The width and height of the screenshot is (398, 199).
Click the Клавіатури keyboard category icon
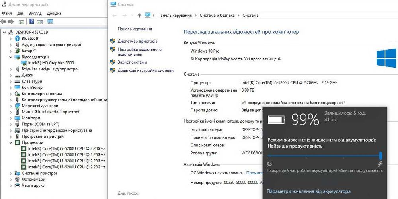[17, 82]
